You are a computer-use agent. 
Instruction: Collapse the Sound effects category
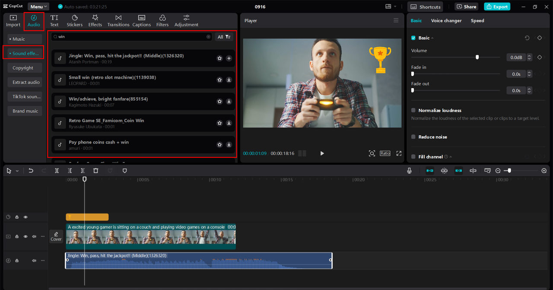click(25, 53)
